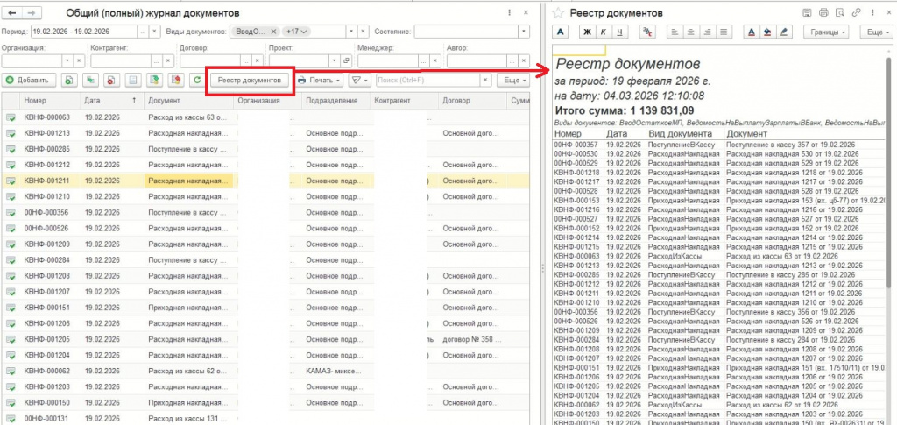Select journal row КВНФ-001213

coord(265,132)
